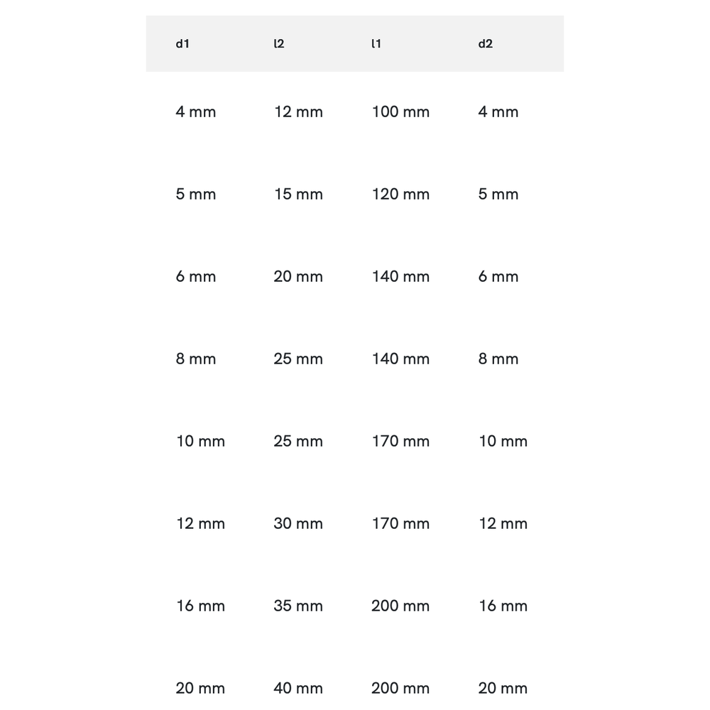Click the d2 column header

485,44
